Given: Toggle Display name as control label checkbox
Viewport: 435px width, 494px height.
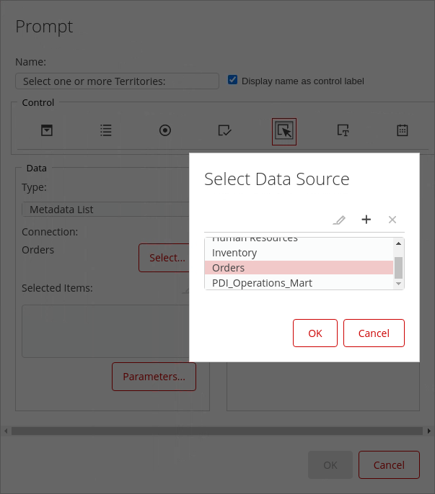Looking at the screenshot, I should pyautogui.click(x=233, y=80).
